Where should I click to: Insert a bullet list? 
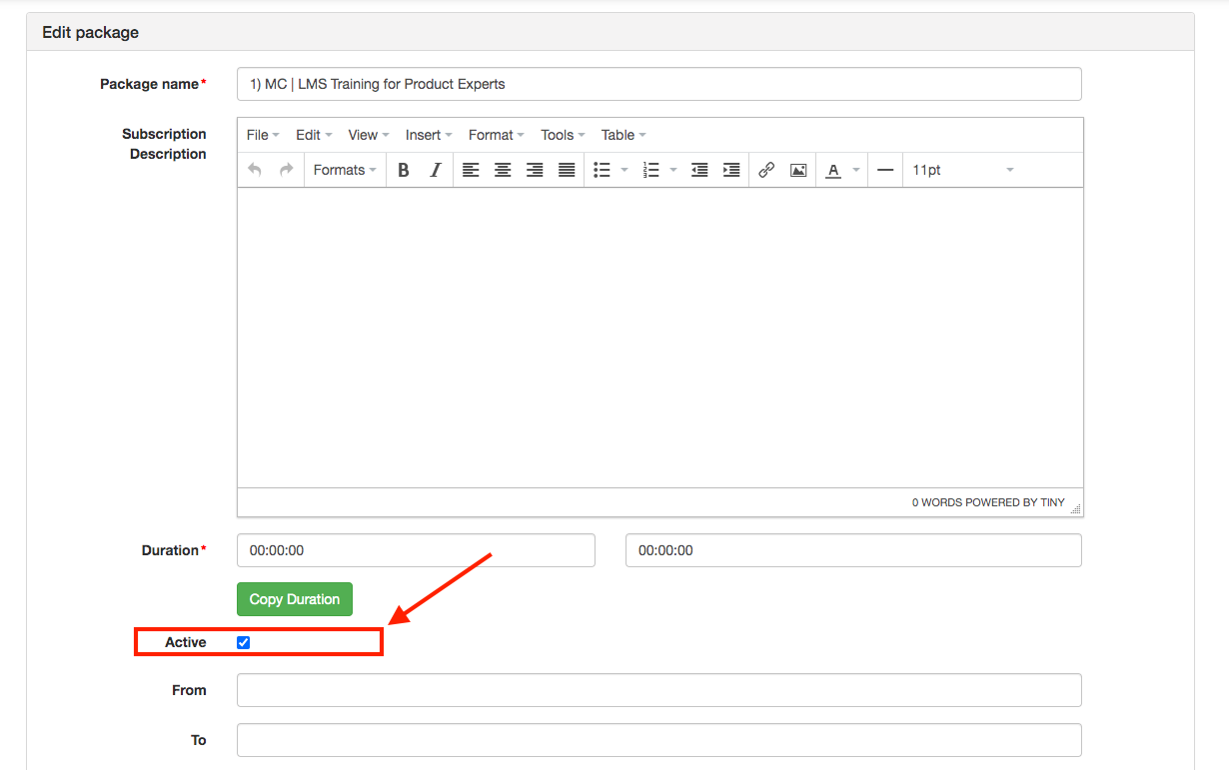click(602, 170)
